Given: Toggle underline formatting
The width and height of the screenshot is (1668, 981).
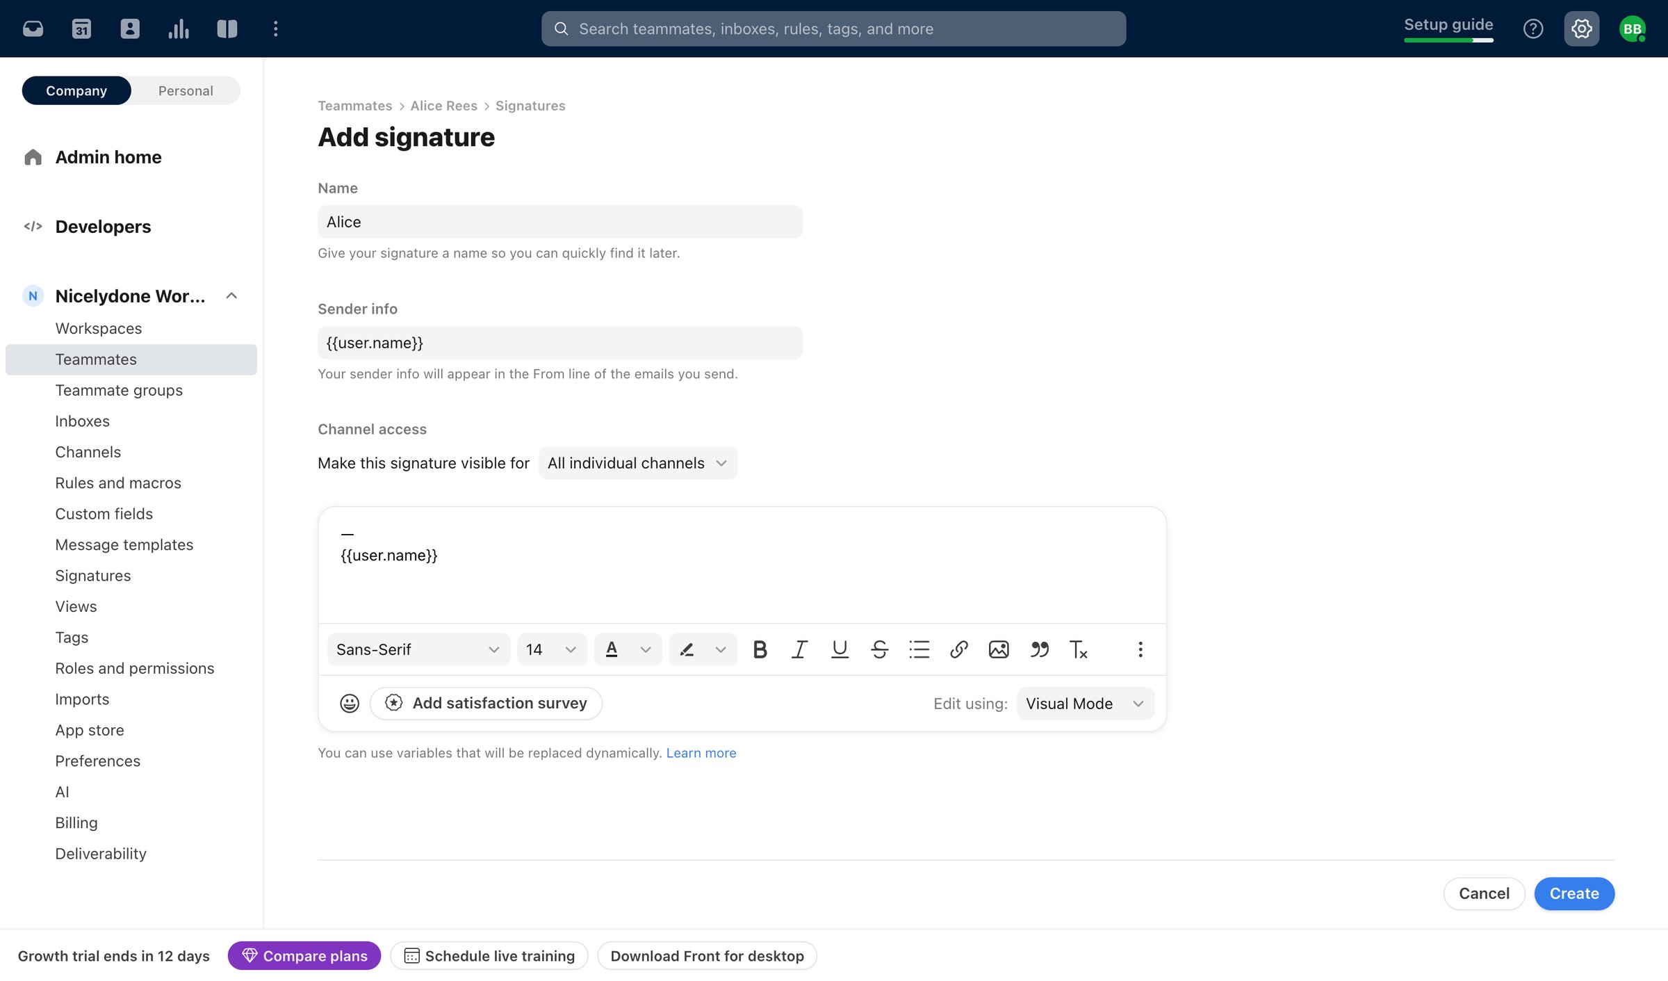Looking at the screenshot, I should point(840,649).
